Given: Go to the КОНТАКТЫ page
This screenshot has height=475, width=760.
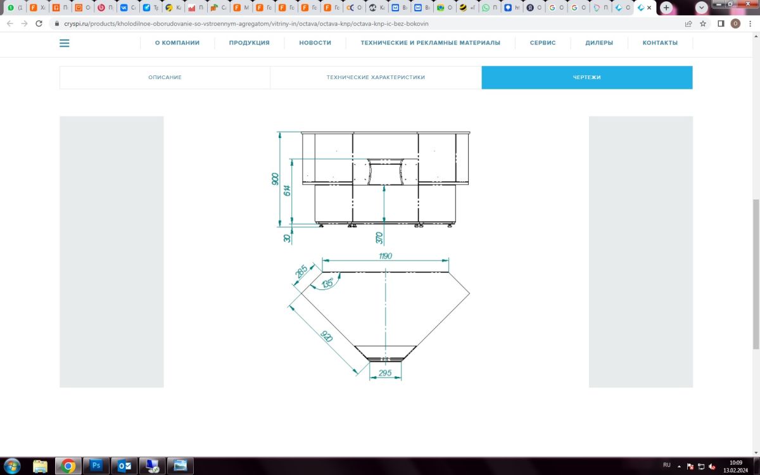Looking at the screenshot, I should tap(660, 43).
